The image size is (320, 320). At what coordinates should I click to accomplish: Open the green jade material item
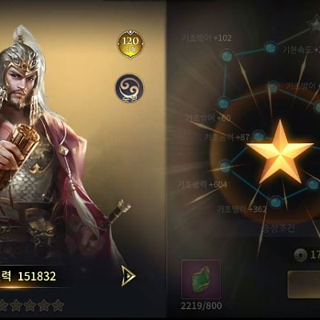pyautogui.click(x=201, y=279)
